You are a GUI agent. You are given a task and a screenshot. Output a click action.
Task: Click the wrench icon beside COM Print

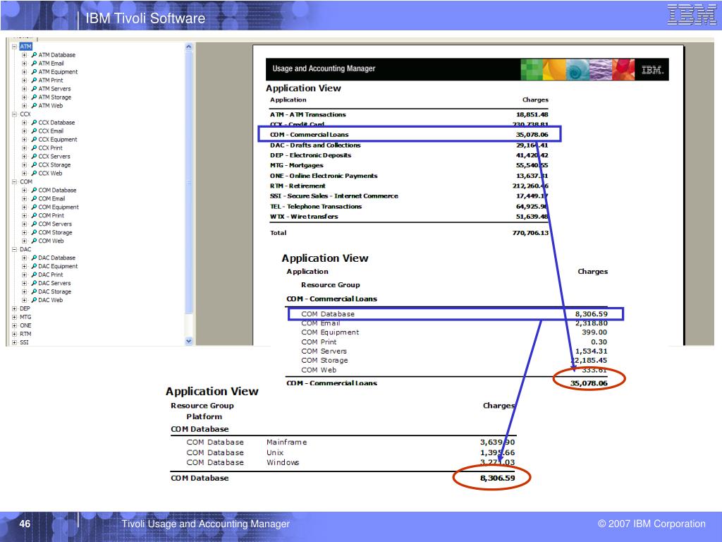coord(34,215)
